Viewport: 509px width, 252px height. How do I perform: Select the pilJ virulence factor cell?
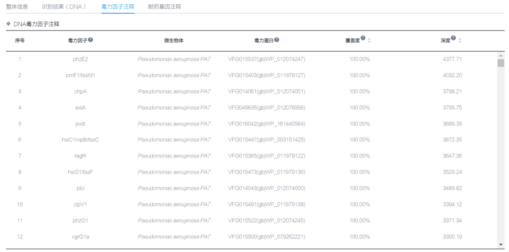click(80, 188)
